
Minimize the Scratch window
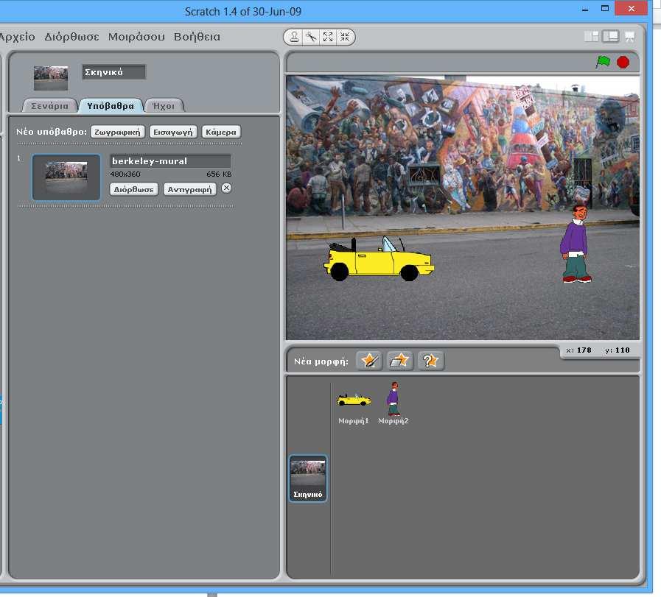585,10
